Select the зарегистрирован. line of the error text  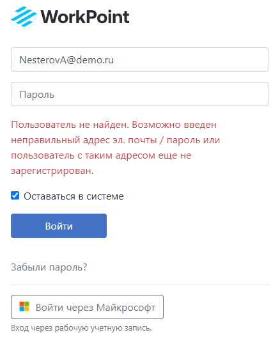[x=52, y=171]
